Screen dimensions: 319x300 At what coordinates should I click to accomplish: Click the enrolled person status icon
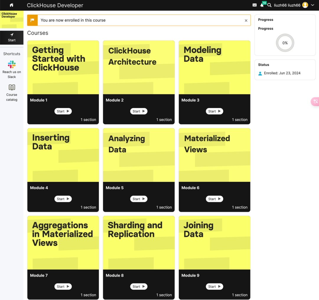coord(260,74)
